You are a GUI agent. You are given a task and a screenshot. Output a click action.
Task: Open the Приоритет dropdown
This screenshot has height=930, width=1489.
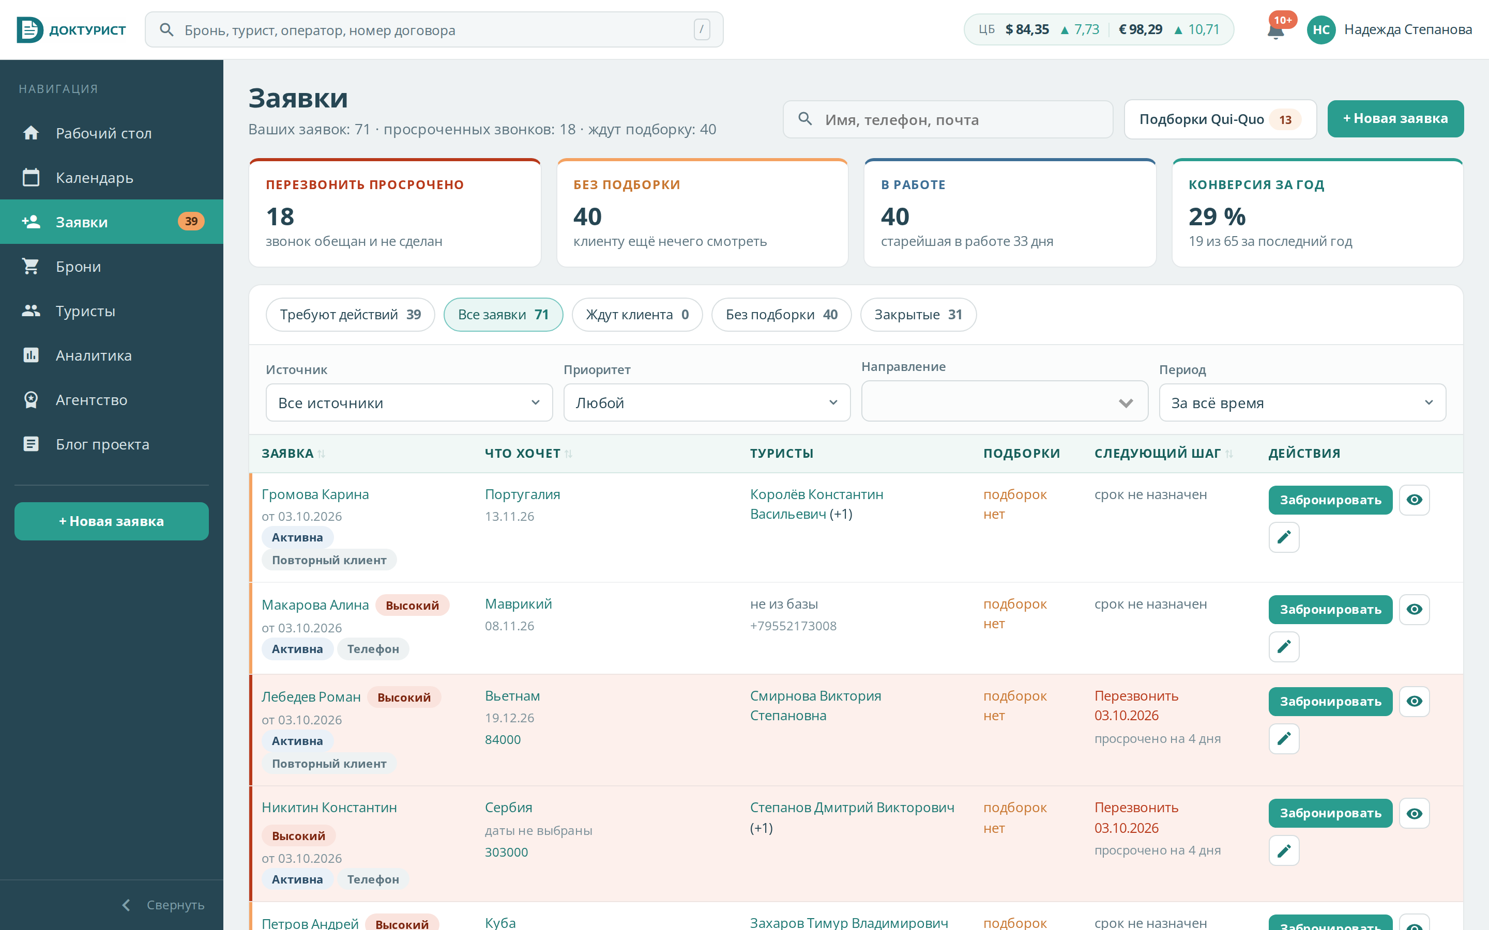click(x=707, y=402)
